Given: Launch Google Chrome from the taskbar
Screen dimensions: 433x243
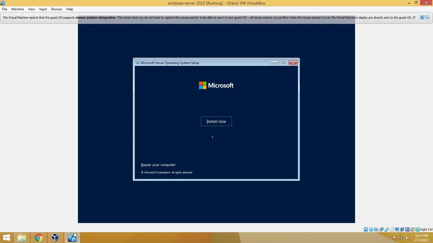Looking at the screenshot, I should coord(38,238).
